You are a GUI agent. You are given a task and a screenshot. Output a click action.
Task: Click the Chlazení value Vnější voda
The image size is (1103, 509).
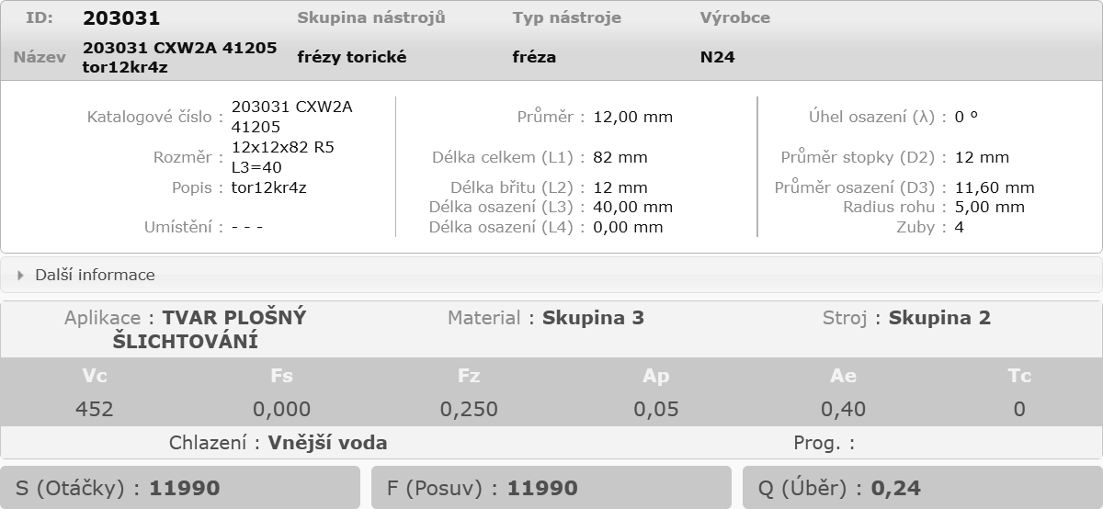[x=328, y=443]
